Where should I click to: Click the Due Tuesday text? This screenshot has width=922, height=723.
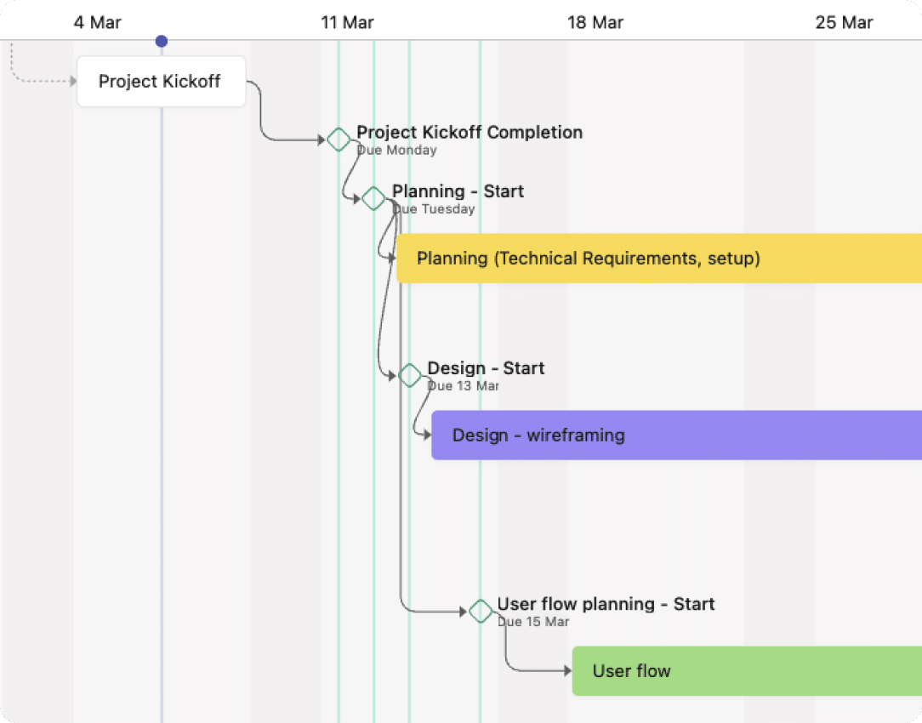(x=434, y=209)
